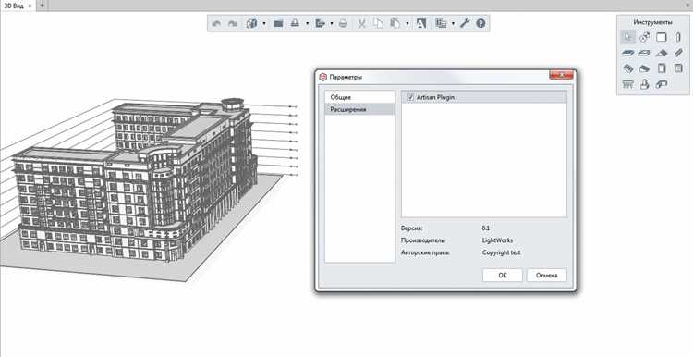This screenshot has width=693, height=357.
Task: Click the Artisan Plugin row text
Action: 435,97
